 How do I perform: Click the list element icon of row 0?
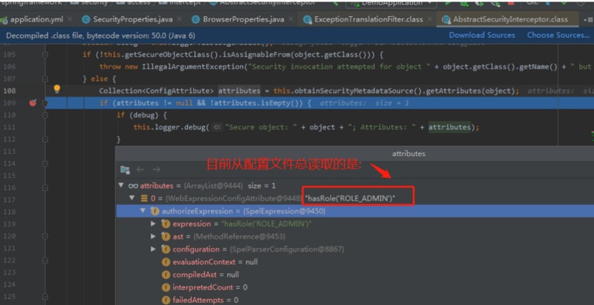(x=144, y=198)
